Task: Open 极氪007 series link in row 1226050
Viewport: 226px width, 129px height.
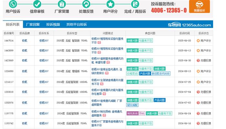Action: click(x=44, y=71)
